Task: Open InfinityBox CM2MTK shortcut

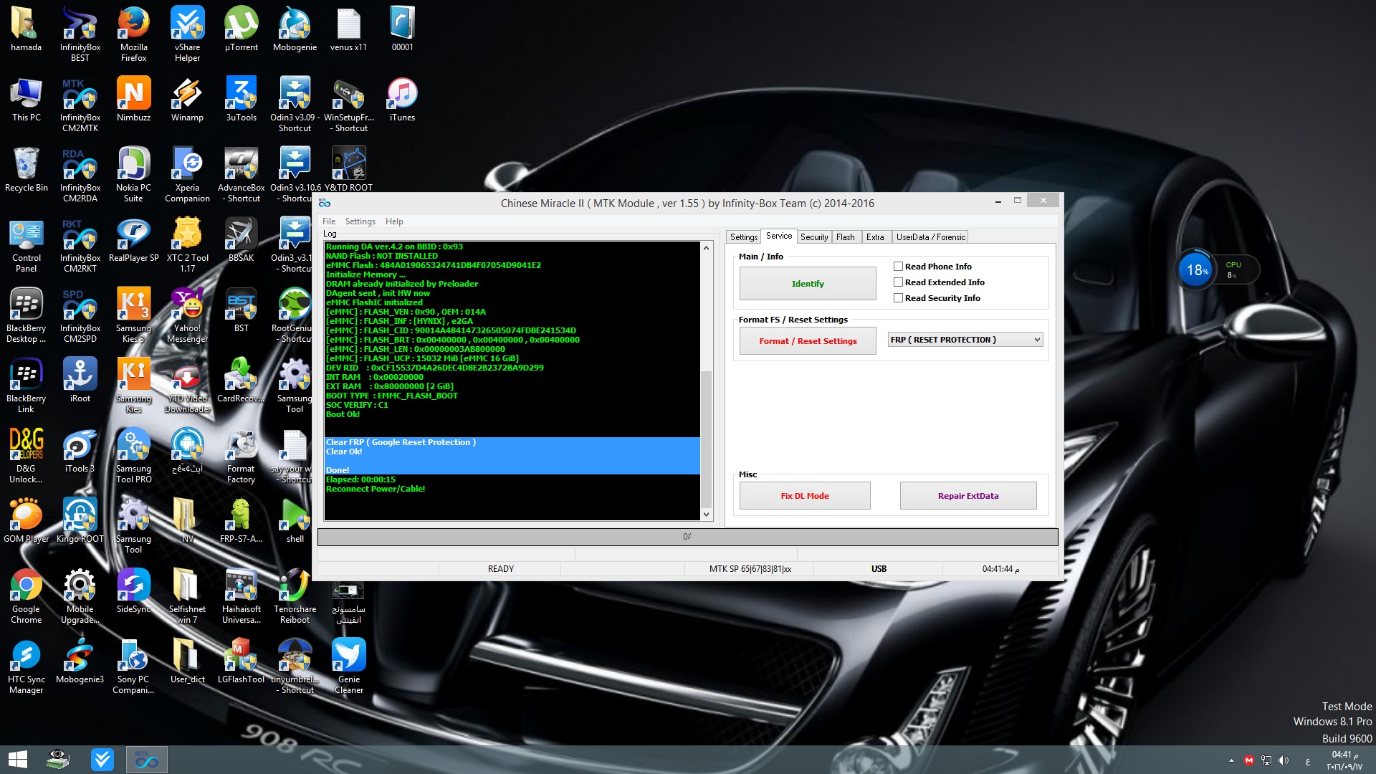Action: coord(80,104)
